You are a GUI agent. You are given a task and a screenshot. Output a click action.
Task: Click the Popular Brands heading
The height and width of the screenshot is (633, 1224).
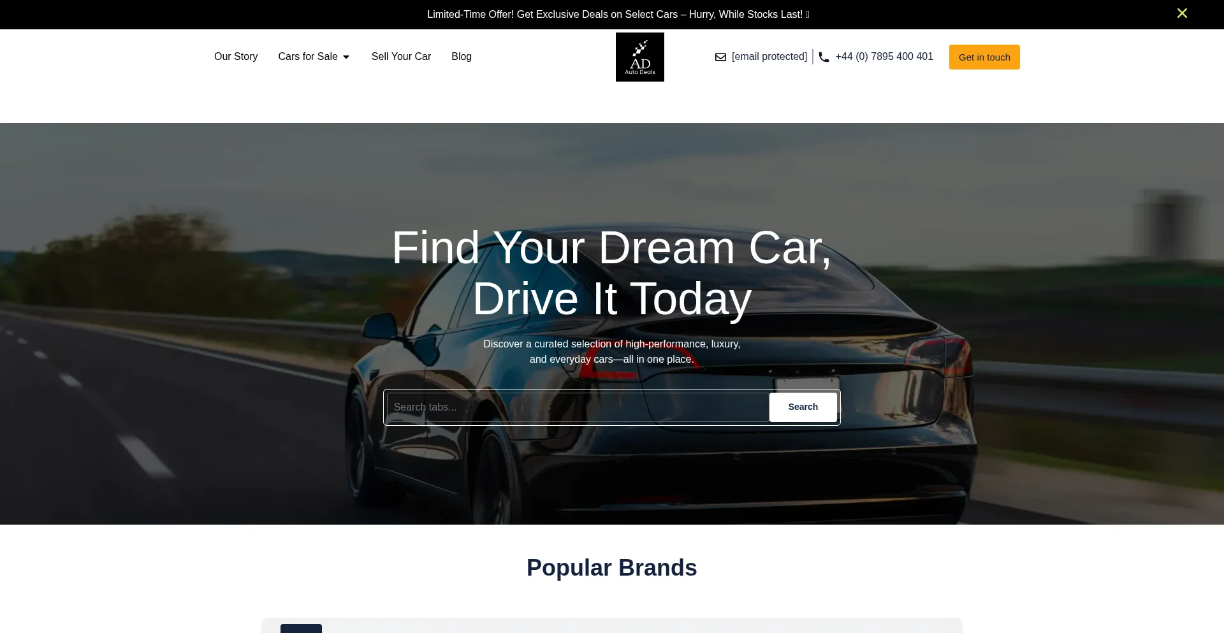tap(612, 567)
